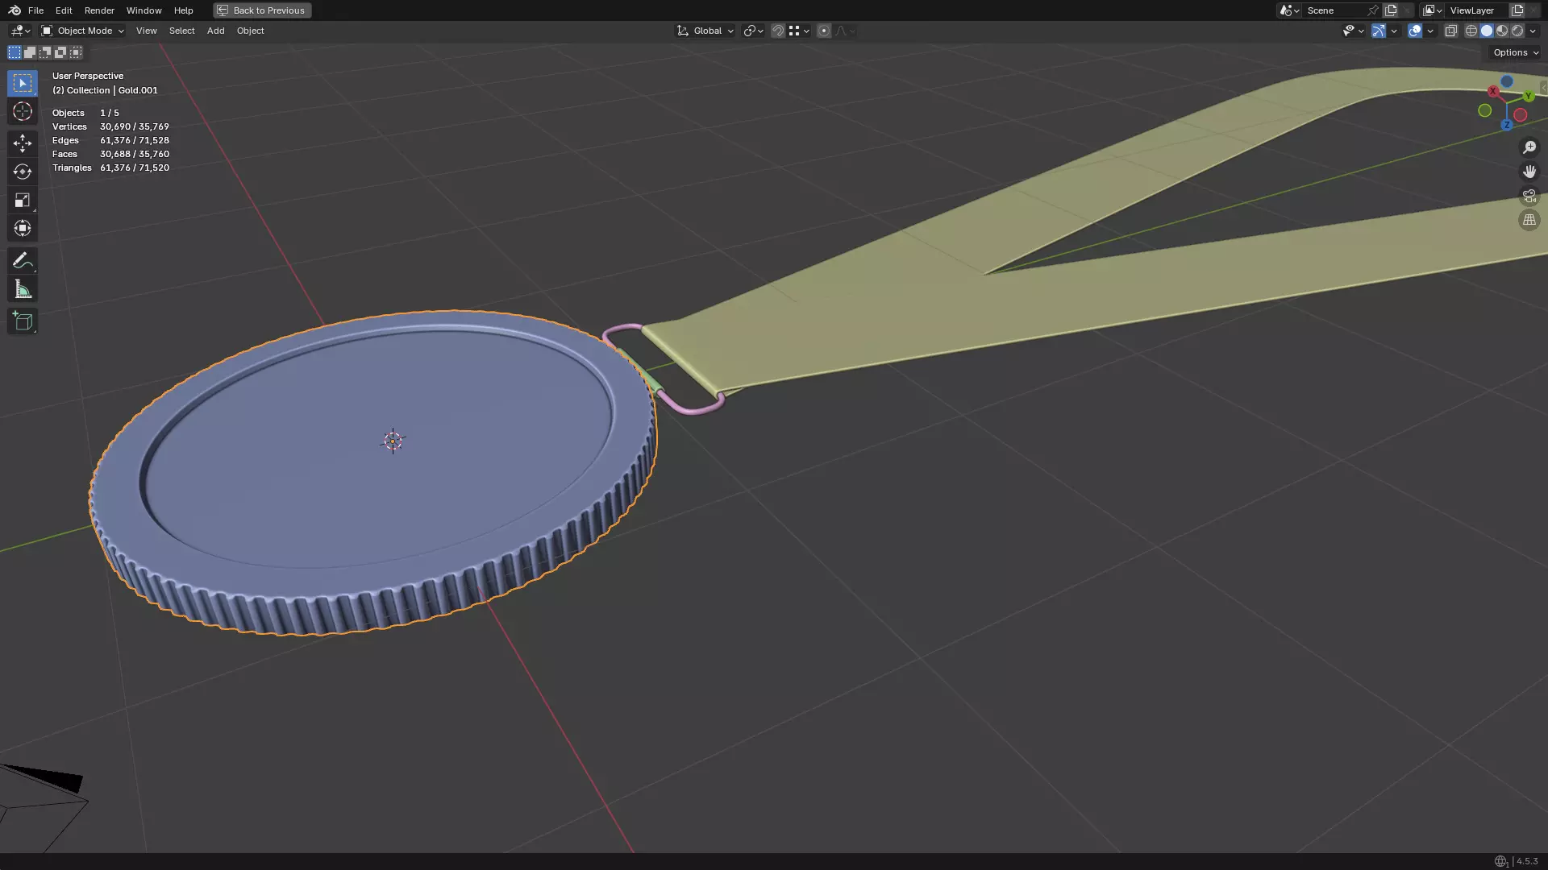The height and width of the screenshot is (870, 1548).
Task: Toggle viewport overlays
Action: click(1415, 31)
